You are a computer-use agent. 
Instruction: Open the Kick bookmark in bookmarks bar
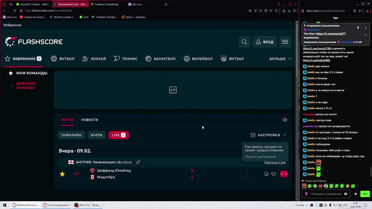pos(84,17)
